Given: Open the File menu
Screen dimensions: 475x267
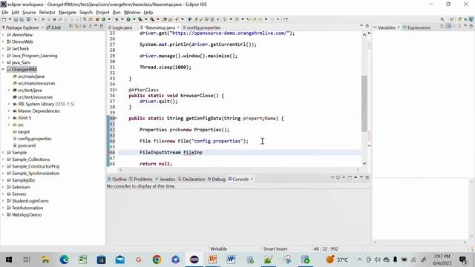Looking at the screenshot, I should 5,13.
